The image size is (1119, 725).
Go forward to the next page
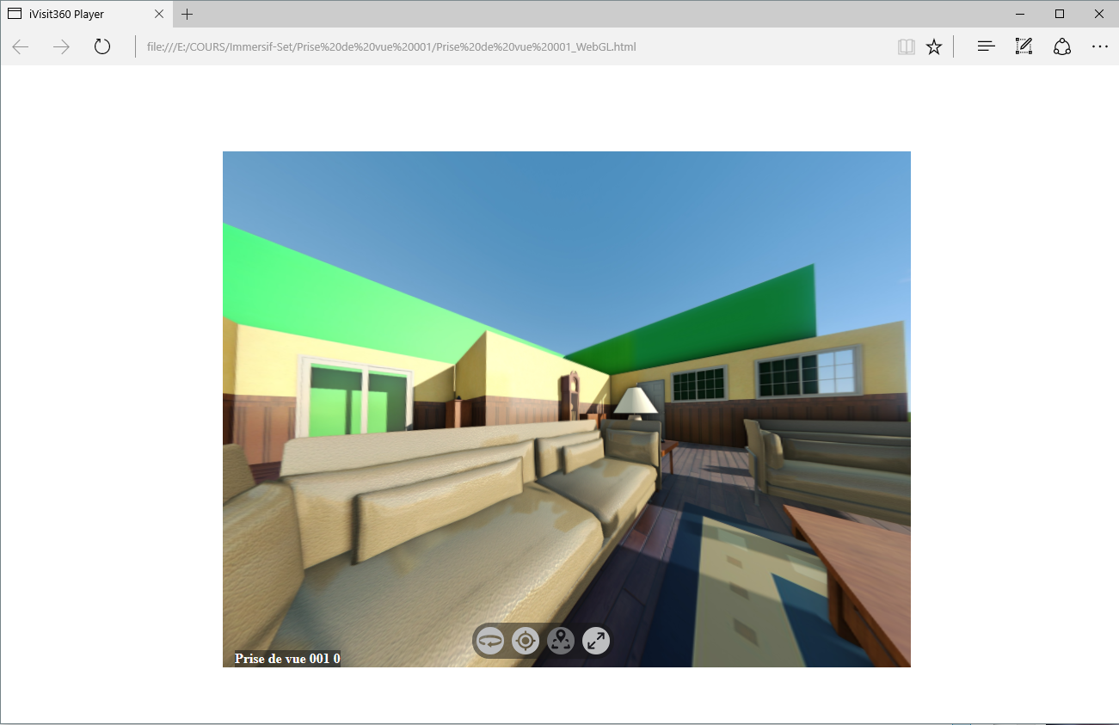coord(61,46)
